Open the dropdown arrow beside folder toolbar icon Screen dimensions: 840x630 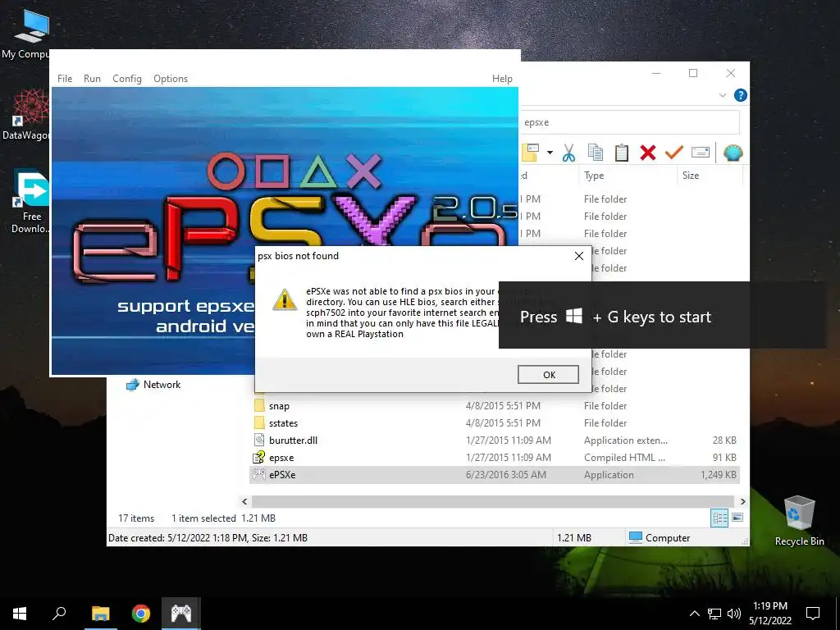point(550,153)
